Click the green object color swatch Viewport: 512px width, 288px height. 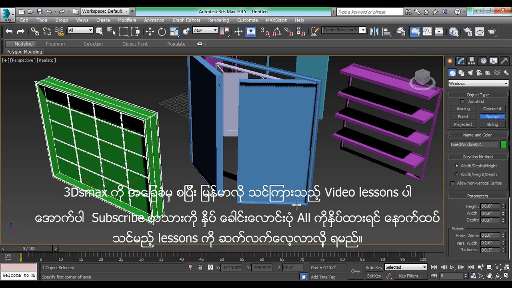[503, 144]
